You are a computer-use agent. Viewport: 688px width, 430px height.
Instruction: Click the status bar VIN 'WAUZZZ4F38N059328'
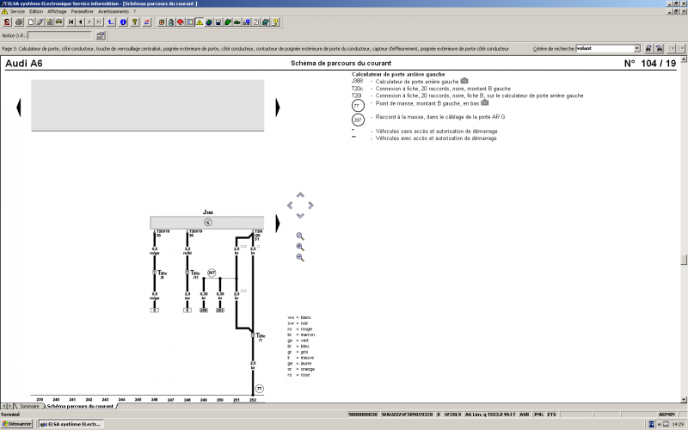407,415
